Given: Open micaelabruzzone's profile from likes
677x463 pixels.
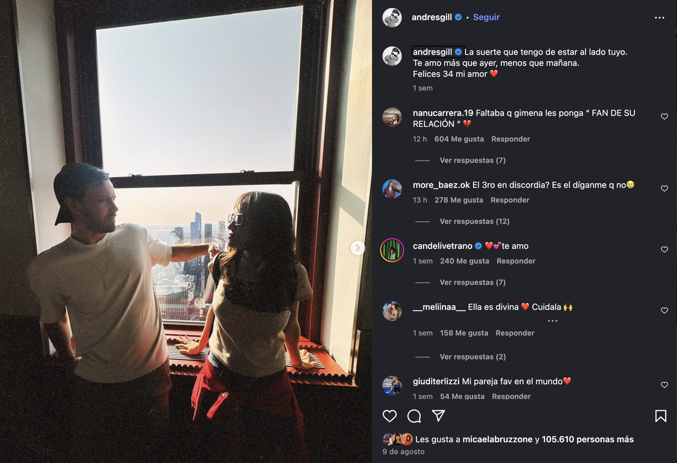Looking at the screenshot, I should click(498, 439).
